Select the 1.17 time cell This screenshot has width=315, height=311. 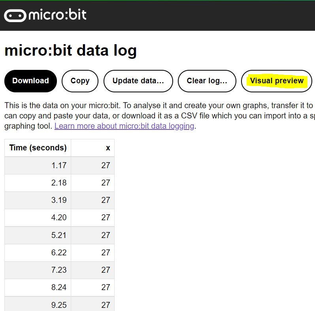[38, 165]
